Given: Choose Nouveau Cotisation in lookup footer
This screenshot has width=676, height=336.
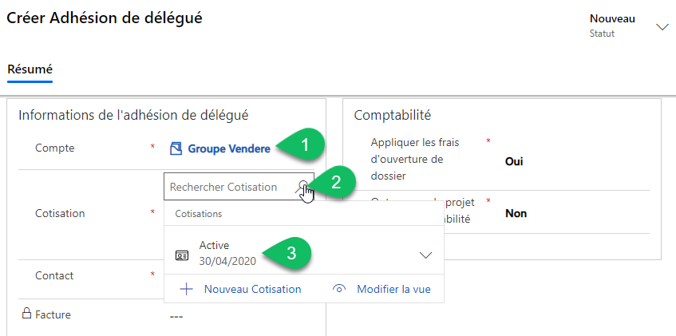Looking at the screenshot, I should coord(252,289).
